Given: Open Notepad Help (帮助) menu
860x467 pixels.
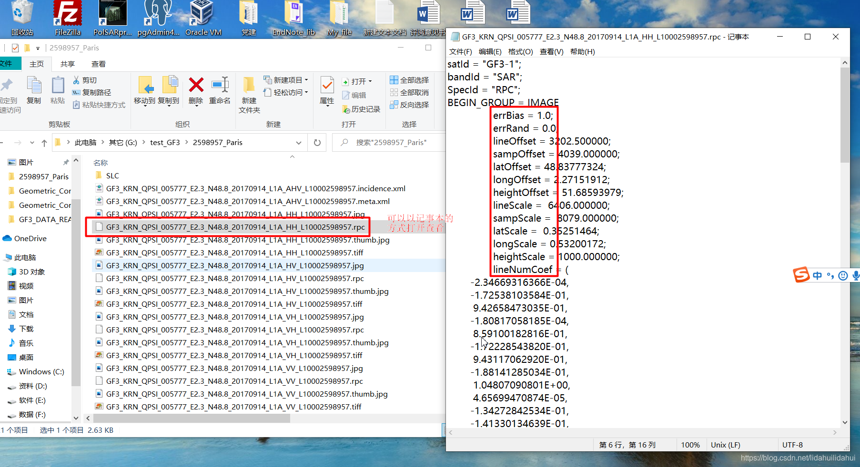Looking at the screenshot, I should coord(582,51).
